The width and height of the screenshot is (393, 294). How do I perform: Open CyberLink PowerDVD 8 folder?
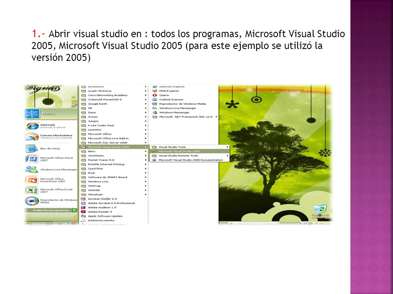[x=113, y=100]
